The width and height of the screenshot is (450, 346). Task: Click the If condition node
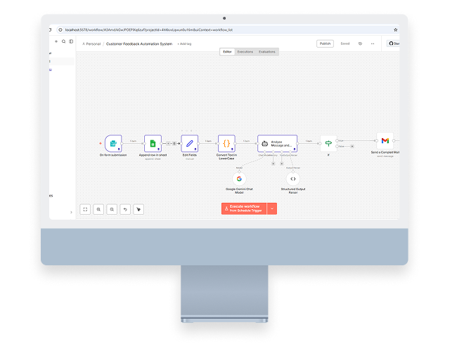(328, 143)
